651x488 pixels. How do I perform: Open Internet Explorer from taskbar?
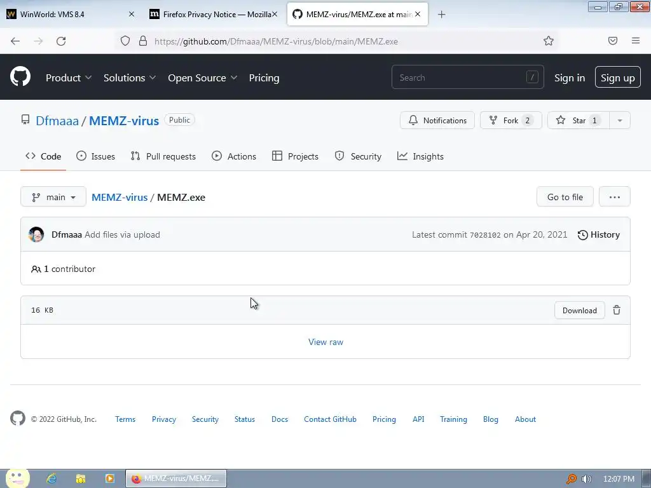click(51, 478)
